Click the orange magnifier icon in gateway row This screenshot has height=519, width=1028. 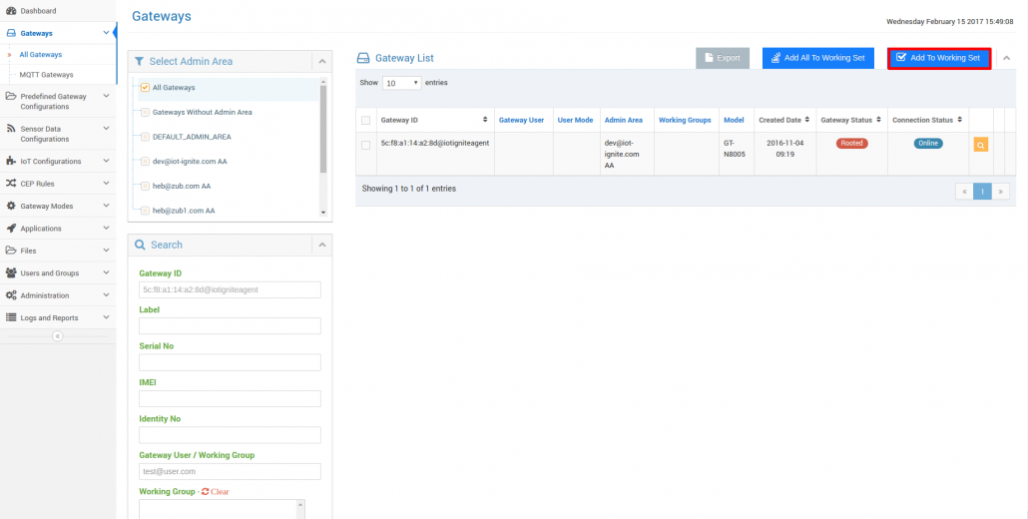[980, 145]
